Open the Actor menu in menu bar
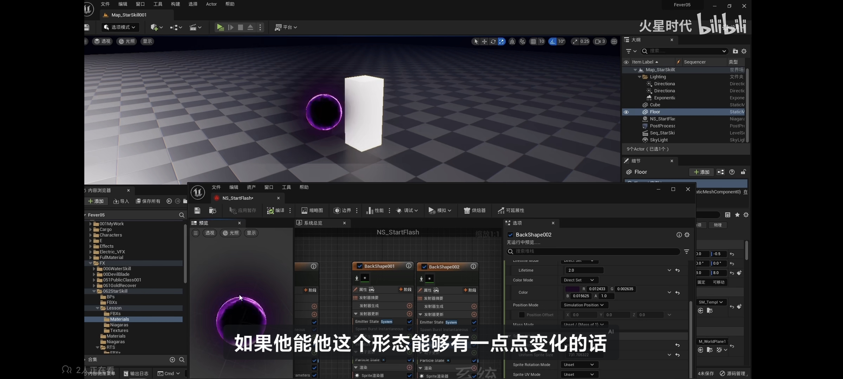The height and width of the screenshot is (379, 843). click(x=211, y=4)
